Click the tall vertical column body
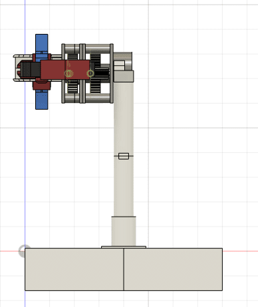Image resolution: width=258 pixels, height=307 pixels. (124, 148)
